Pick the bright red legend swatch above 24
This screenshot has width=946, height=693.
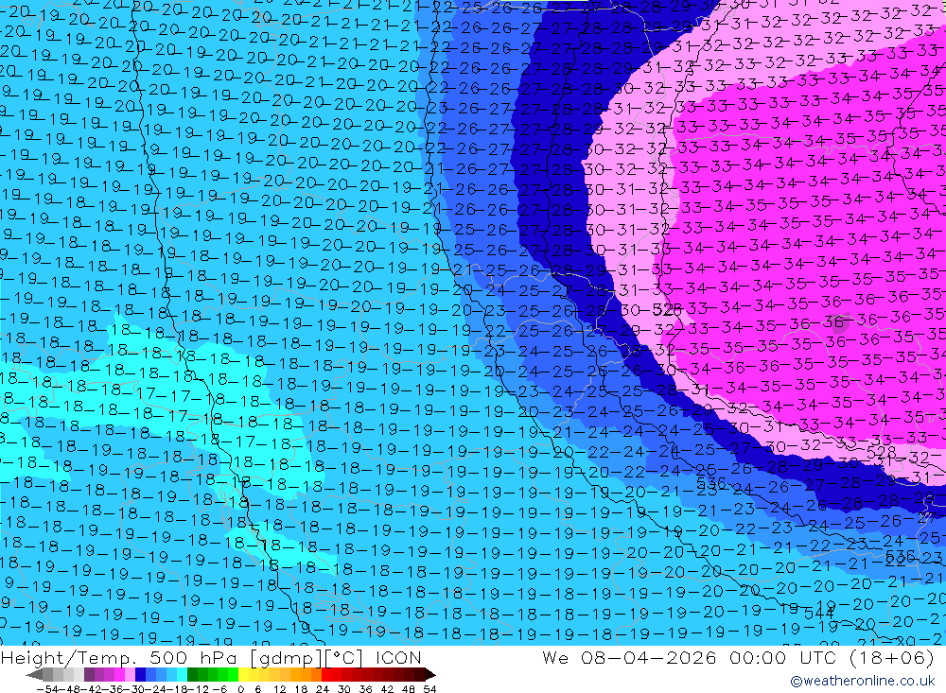pos(326,675)
